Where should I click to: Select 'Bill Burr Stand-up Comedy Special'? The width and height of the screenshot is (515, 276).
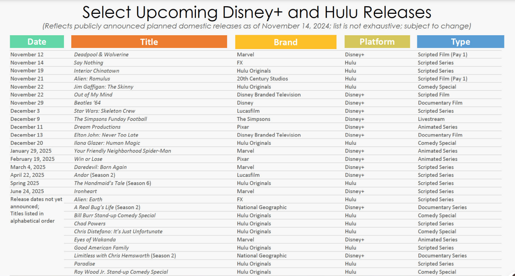115,215
